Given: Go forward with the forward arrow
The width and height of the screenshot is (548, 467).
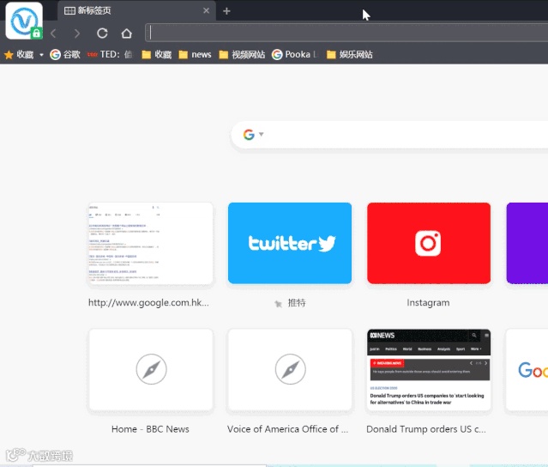Looking at the screenshot, I should pos(77,33).
